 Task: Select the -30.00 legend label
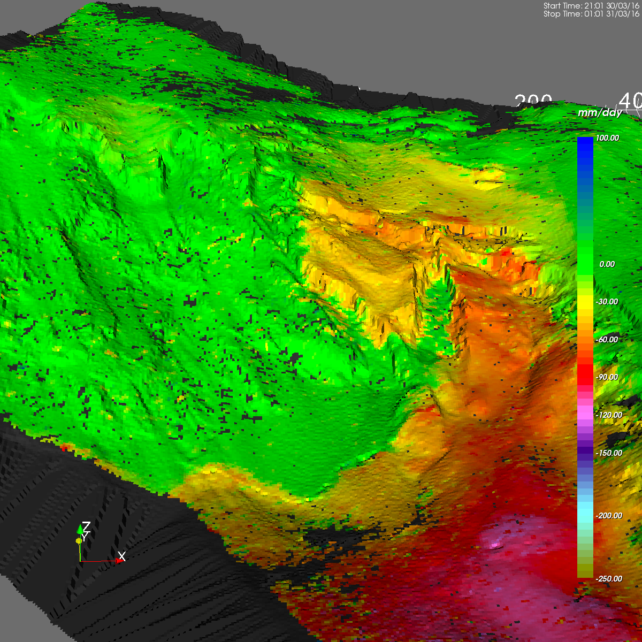pyautogui.click(x=606, y=302)
